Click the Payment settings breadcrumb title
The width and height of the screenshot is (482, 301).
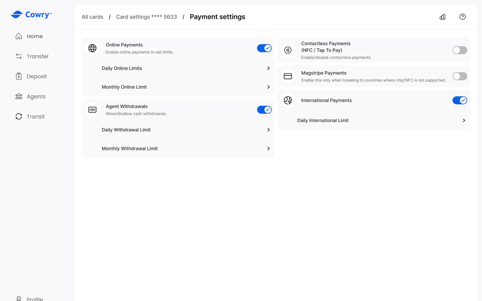click(218, 17)
